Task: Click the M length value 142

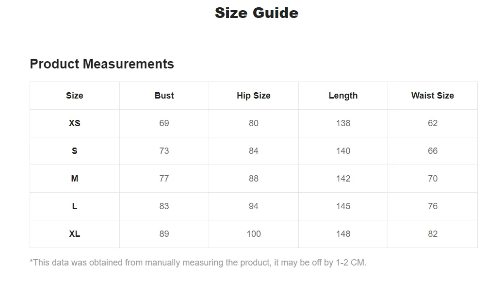Action: pos(343,179)
